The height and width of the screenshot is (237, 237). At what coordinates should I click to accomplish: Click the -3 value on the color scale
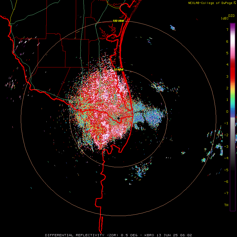[x=226, y=147]
